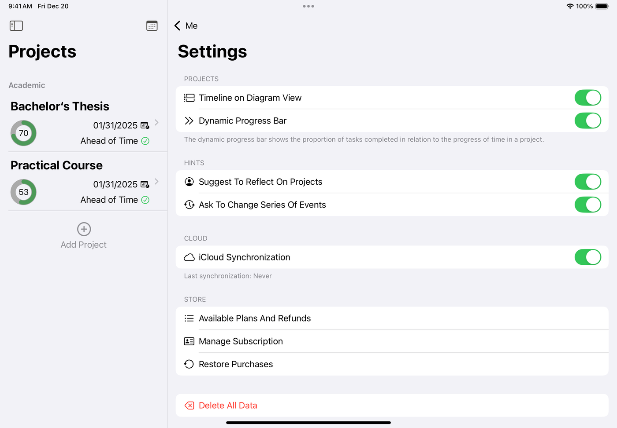Select the Bachelor's Thesis title

pyautogui.click(x=60, y=106)
